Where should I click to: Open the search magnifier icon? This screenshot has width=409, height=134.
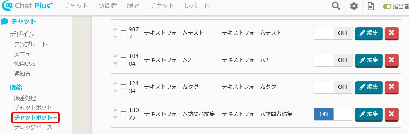[x=336, y=6]
